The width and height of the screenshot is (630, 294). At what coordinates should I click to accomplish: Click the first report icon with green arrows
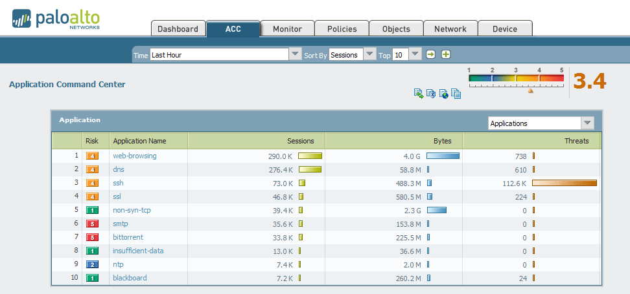pos(419,94)
